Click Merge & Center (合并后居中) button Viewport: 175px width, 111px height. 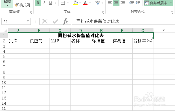point(156,3)
